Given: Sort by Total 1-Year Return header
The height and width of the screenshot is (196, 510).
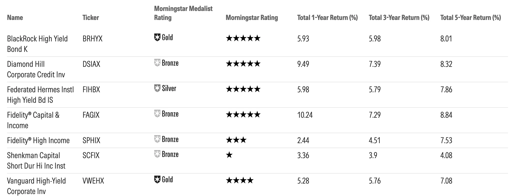Looking at the screenshot, I should point(327,17).
